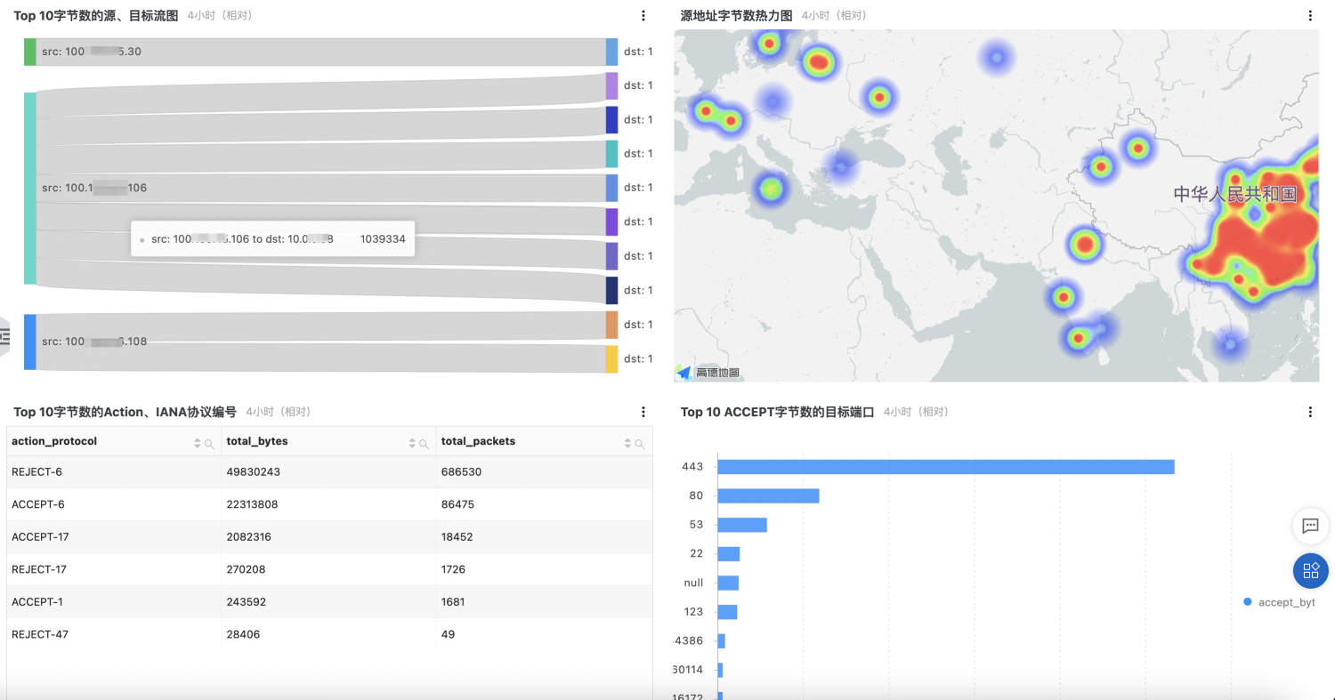Click the Top 10字节数的源、目标流图 panel title
The height and width of the screenshot is (700, 1335).
[96, 16]
